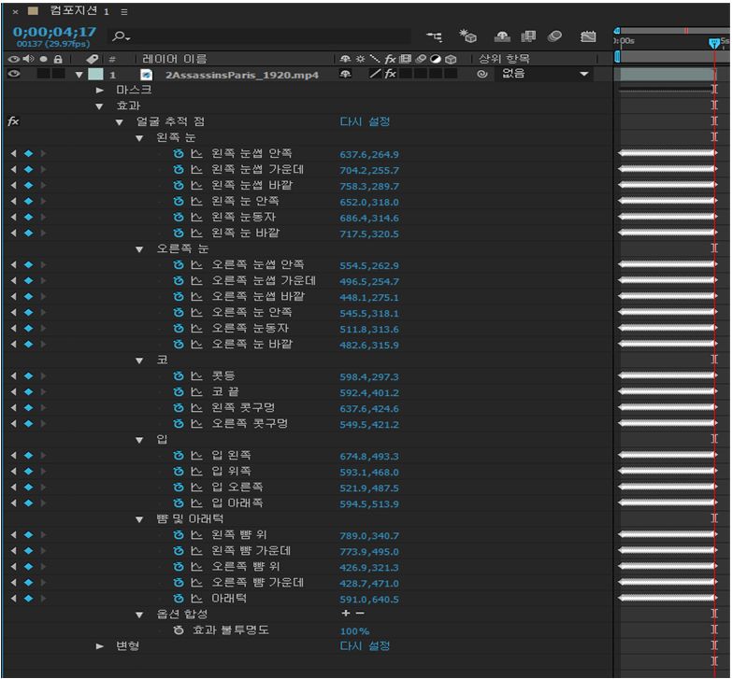
Task: Collapse the 왼쪽 눈 group
Action: click(x=139, y=138)
